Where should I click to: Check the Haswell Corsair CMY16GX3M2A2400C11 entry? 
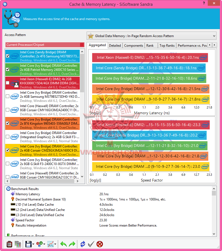pyautogui.click(x=7, y=110)
